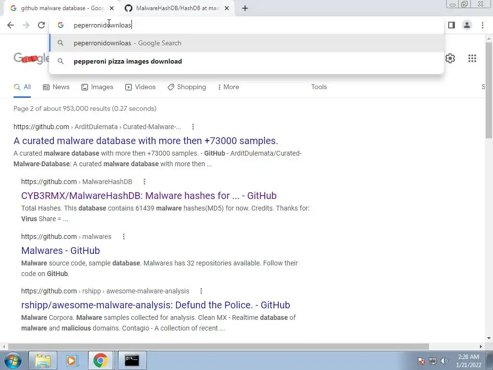Launch Windows Media Player from taskbar
This screenshot has height=370, width=493.
click(x=71, y=360)
